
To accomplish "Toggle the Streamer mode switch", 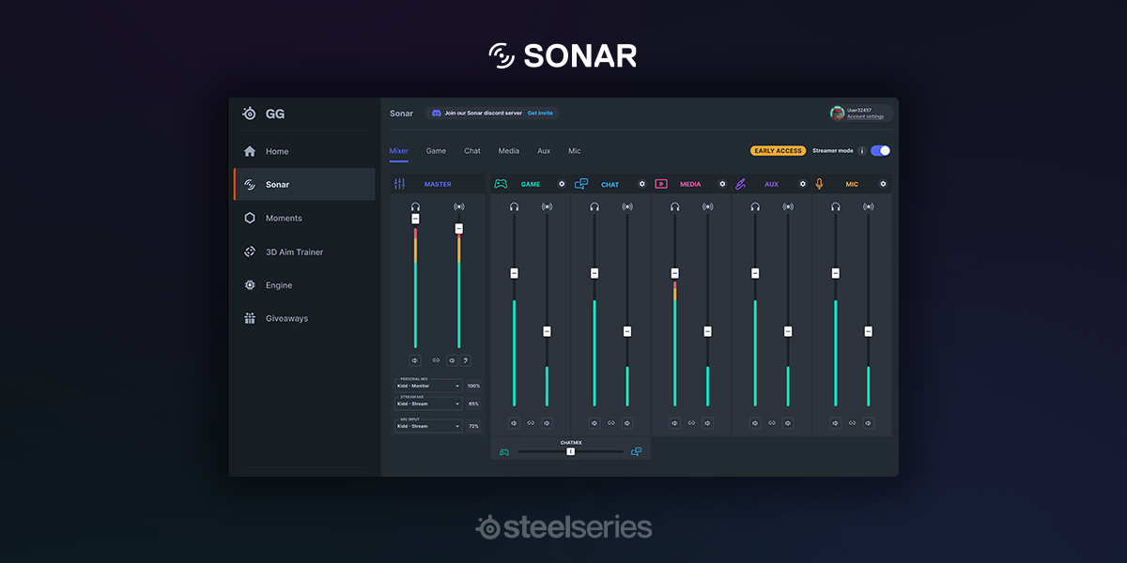I will (880, 150).
